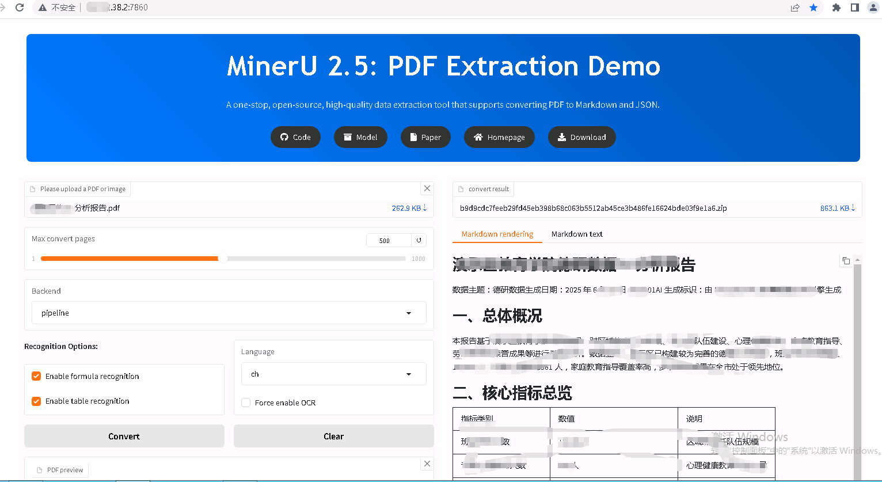
Task: Click the file icon beside 'PDF preview'
Action: click(x=39, y=470)
